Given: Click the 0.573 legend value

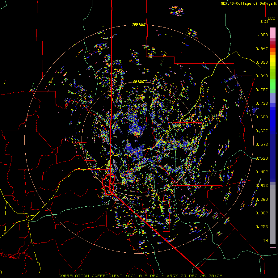Looking at the screenshot, I should 262,145.
